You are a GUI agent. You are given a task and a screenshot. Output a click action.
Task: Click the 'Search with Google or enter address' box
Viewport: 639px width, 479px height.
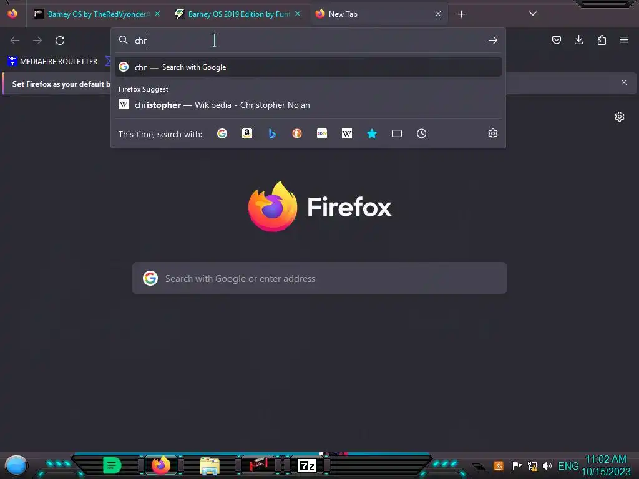click(319, 279)
